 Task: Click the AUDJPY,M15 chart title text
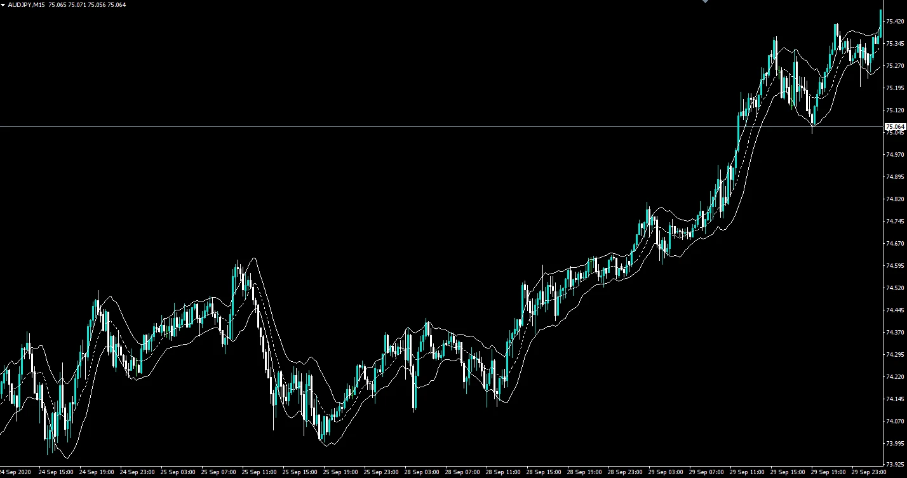point(26,5)
